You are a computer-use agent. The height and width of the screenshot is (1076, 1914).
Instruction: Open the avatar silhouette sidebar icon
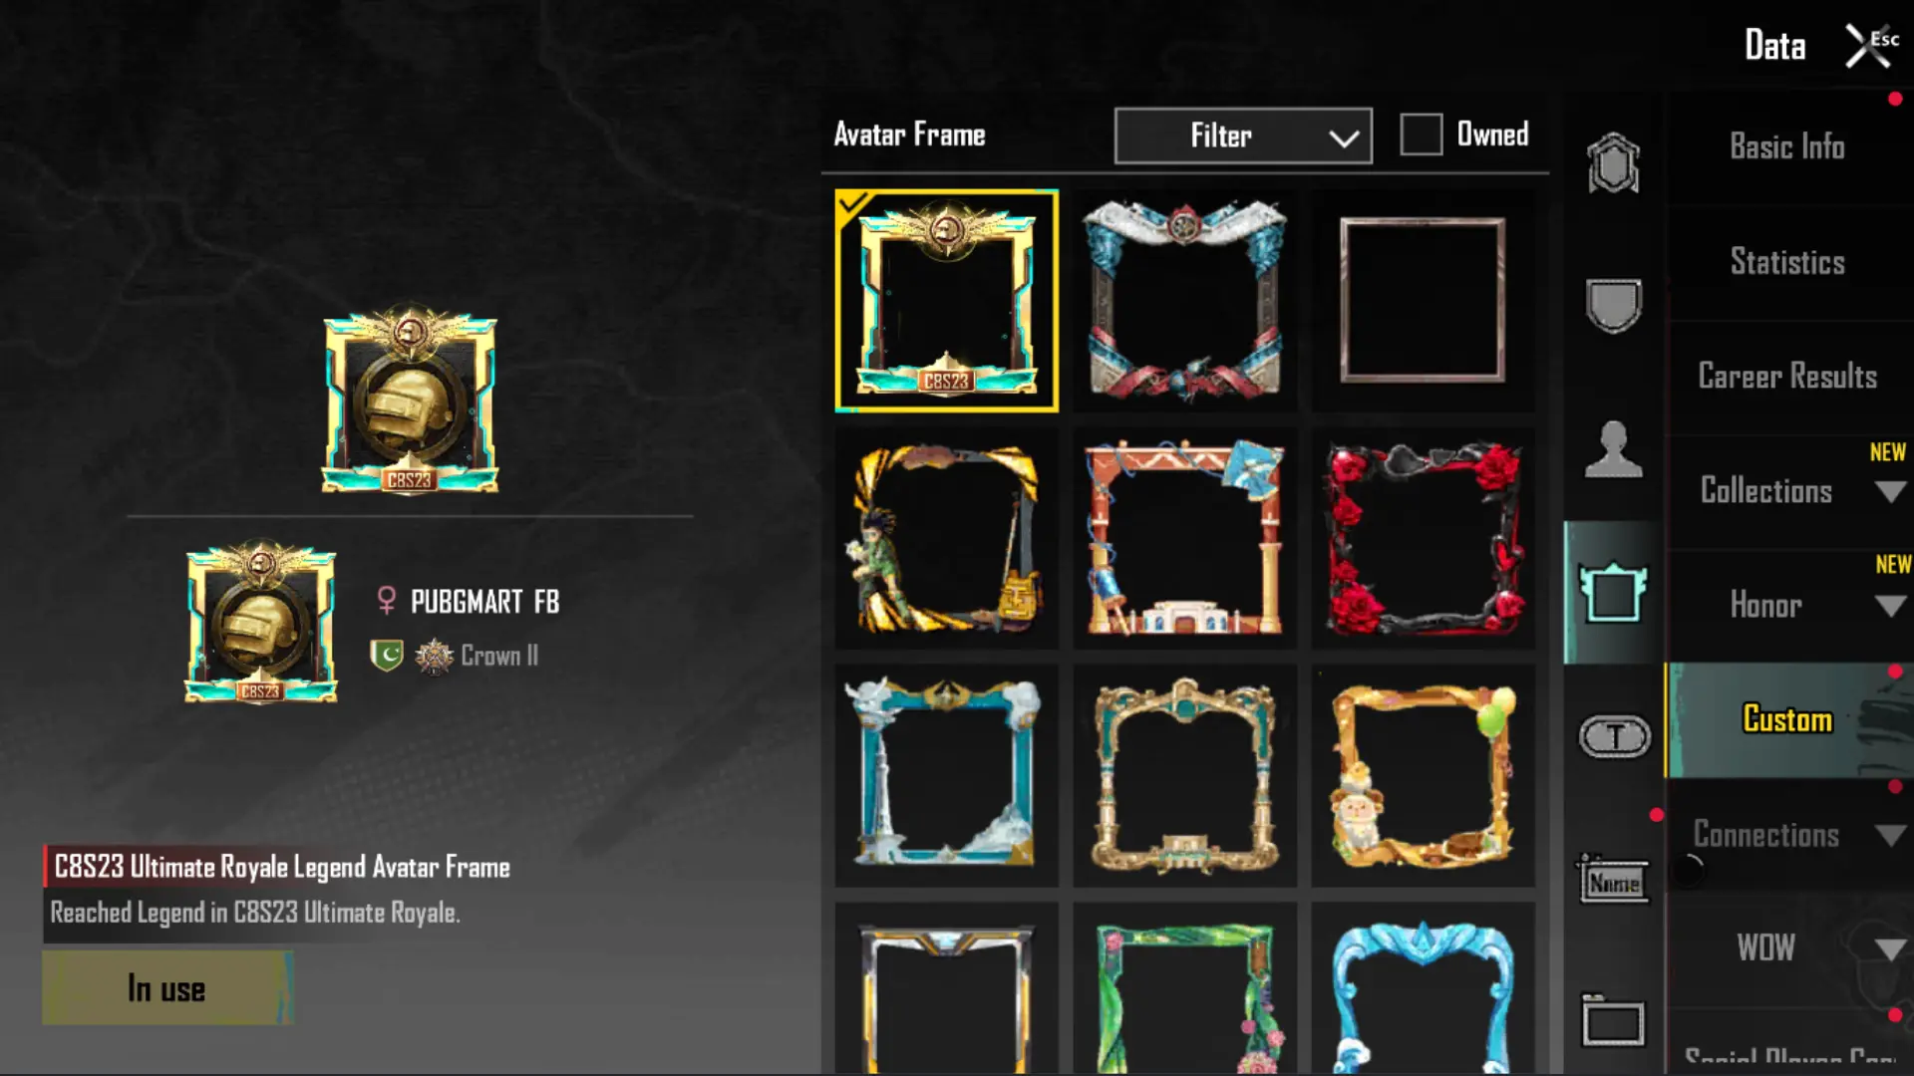(1613, 449)
